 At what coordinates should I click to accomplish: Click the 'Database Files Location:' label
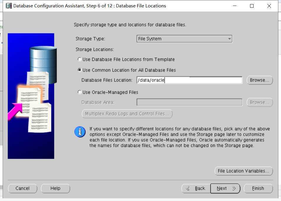tap(107, 80)
